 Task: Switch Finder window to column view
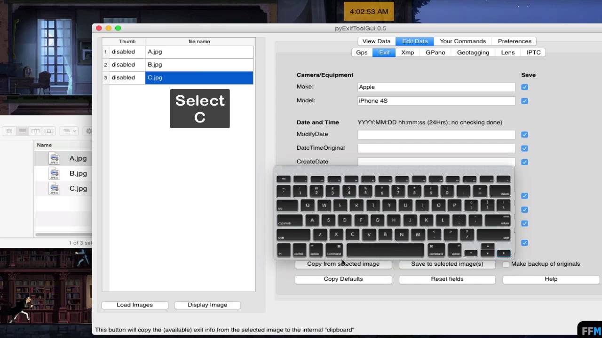tap(35, 131)
